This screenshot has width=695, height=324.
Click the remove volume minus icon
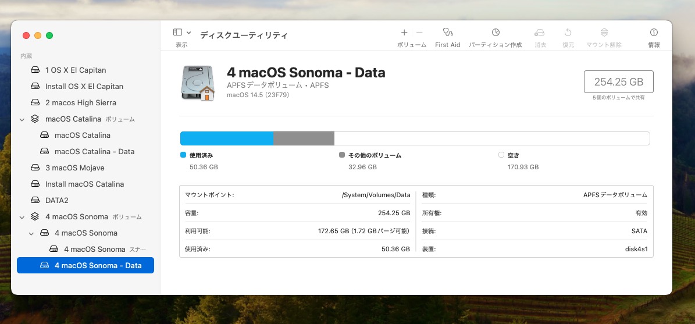[419, 33]
